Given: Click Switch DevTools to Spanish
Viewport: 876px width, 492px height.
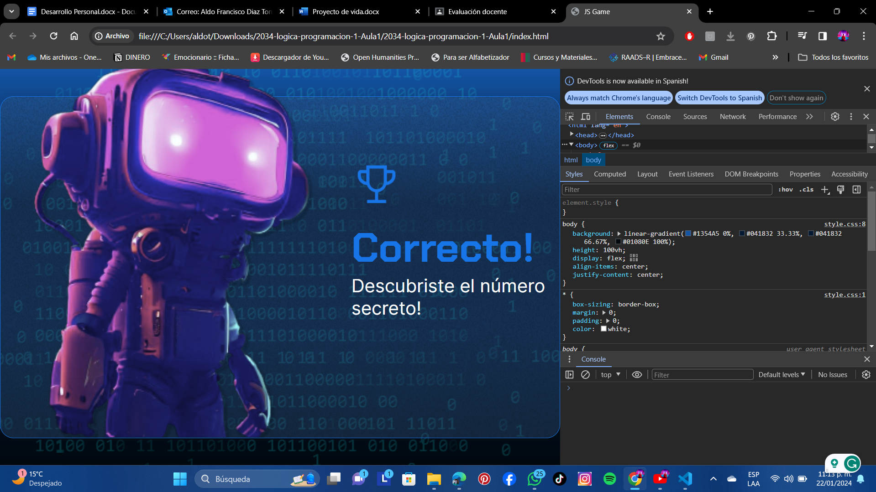Looking at the screenshot, I should point(719,98).
